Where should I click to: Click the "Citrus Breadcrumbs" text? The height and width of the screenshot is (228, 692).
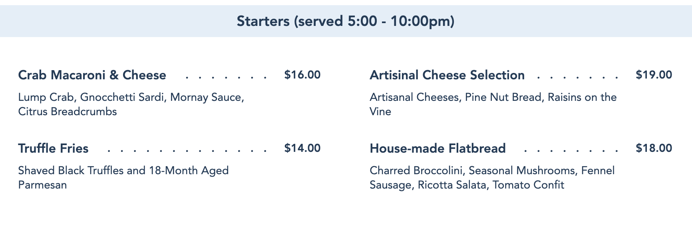68,112
